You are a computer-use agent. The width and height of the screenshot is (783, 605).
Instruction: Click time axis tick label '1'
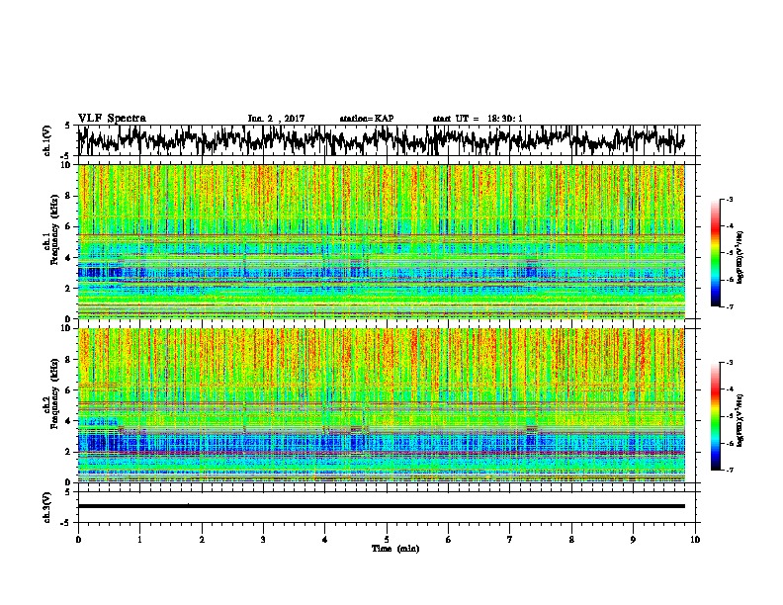(139, 539)
